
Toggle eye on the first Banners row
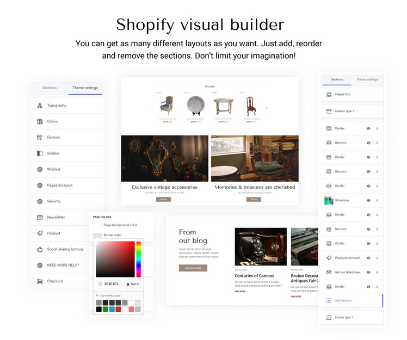pyautogui.click(x=368, y=143)
